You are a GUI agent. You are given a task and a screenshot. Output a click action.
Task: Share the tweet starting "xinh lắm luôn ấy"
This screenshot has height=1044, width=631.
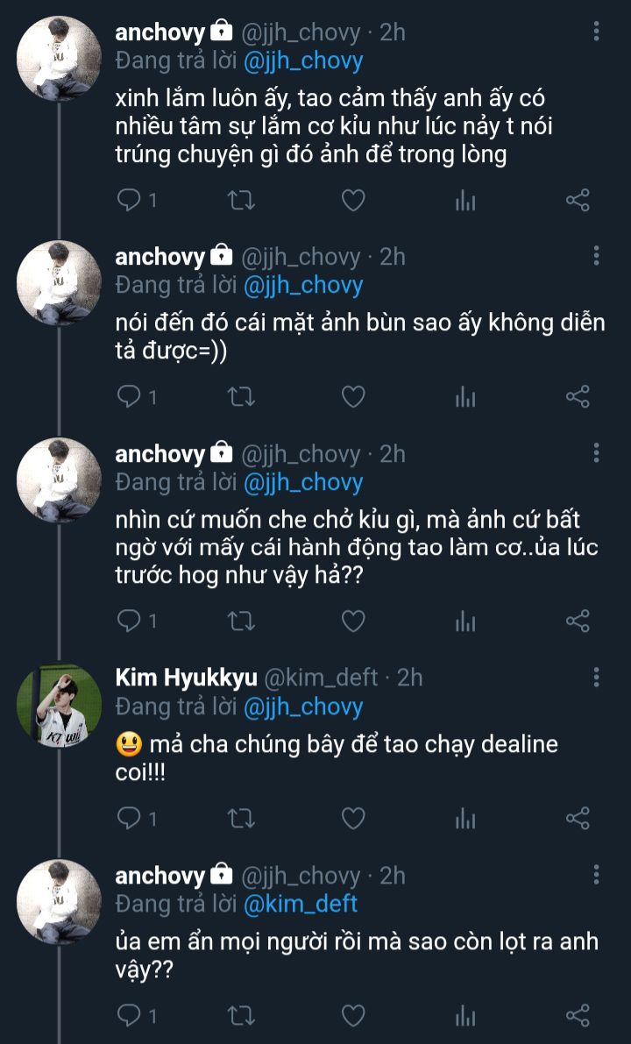(x=578, y=201)
